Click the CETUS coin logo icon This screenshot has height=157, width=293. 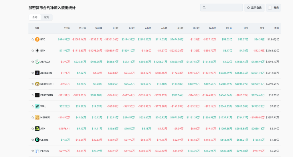(x=37, y=140)
